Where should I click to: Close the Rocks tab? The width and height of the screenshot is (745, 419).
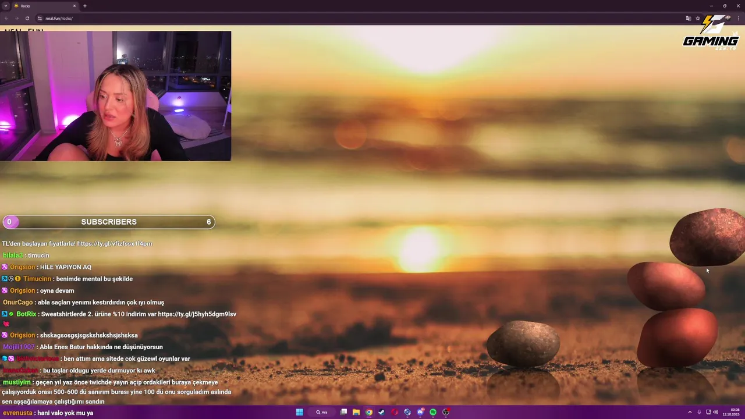click(x=74, y=6)
